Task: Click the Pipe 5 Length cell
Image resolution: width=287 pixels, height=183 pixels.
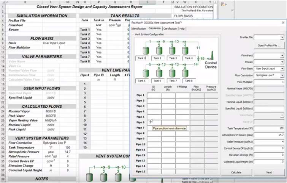Action: point(168,117)
